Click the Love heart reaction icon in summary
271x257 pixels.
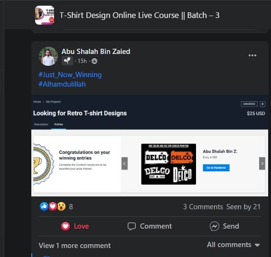click(x=53, y=206)
